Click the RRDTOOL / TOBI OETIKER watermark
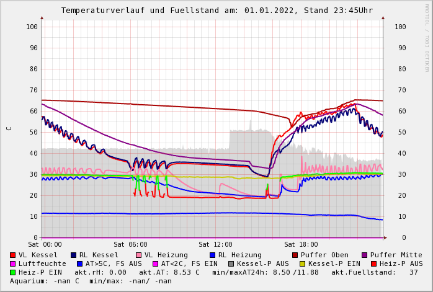The height and width of the screenshot is (292, 433). click(427, 37)
